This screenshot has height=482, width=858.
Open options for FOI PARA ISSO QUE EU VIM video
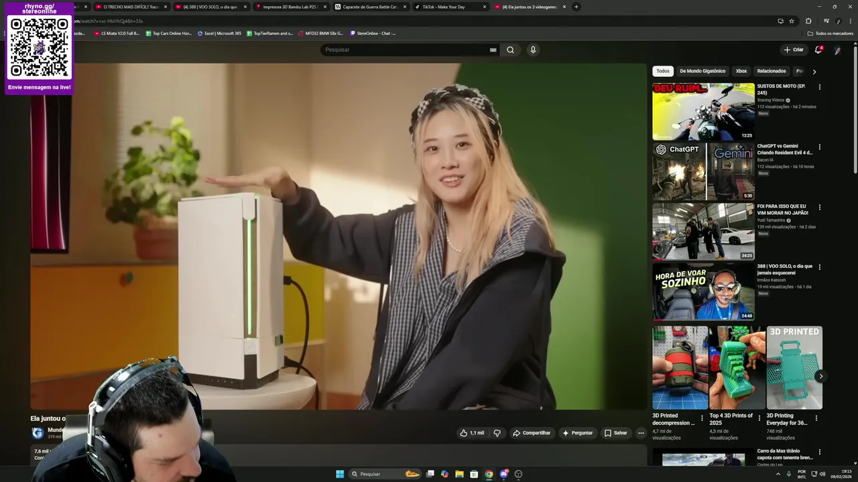point(819,207)
